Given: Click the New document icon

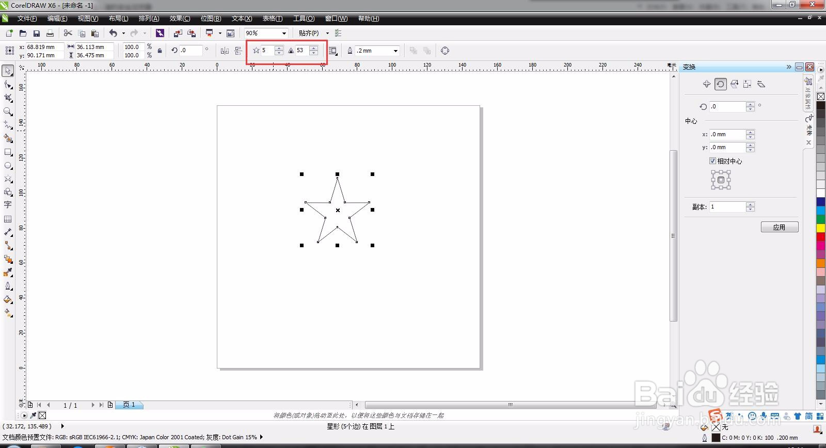Looking at the screenshot, I should 9,33.
